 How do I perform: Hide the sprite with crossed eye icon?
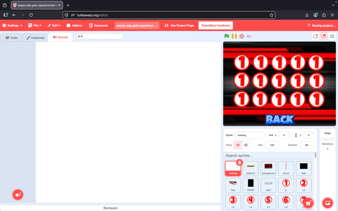coord(246,145)
